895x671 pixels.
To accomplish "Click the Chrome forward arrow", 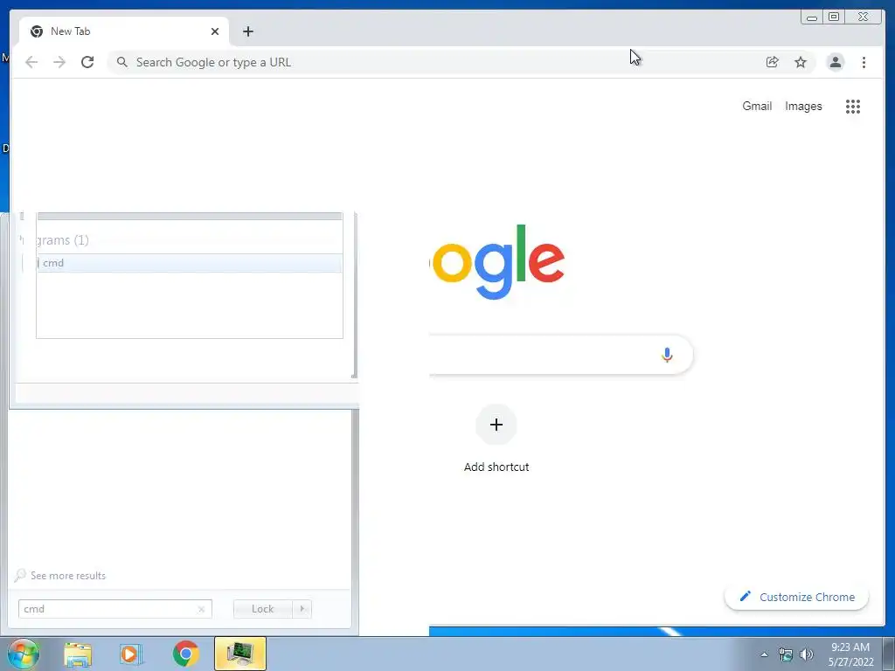I will [59, 62].
